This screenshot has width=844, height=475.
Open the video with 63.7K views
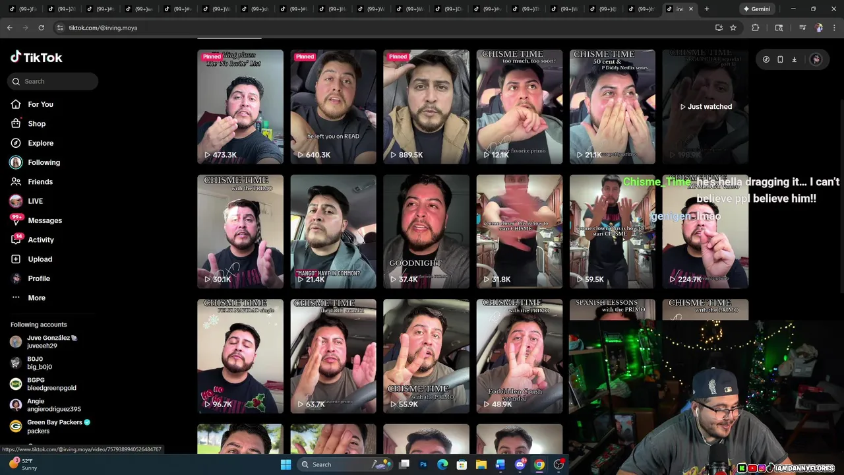click(x=333, y=356)
